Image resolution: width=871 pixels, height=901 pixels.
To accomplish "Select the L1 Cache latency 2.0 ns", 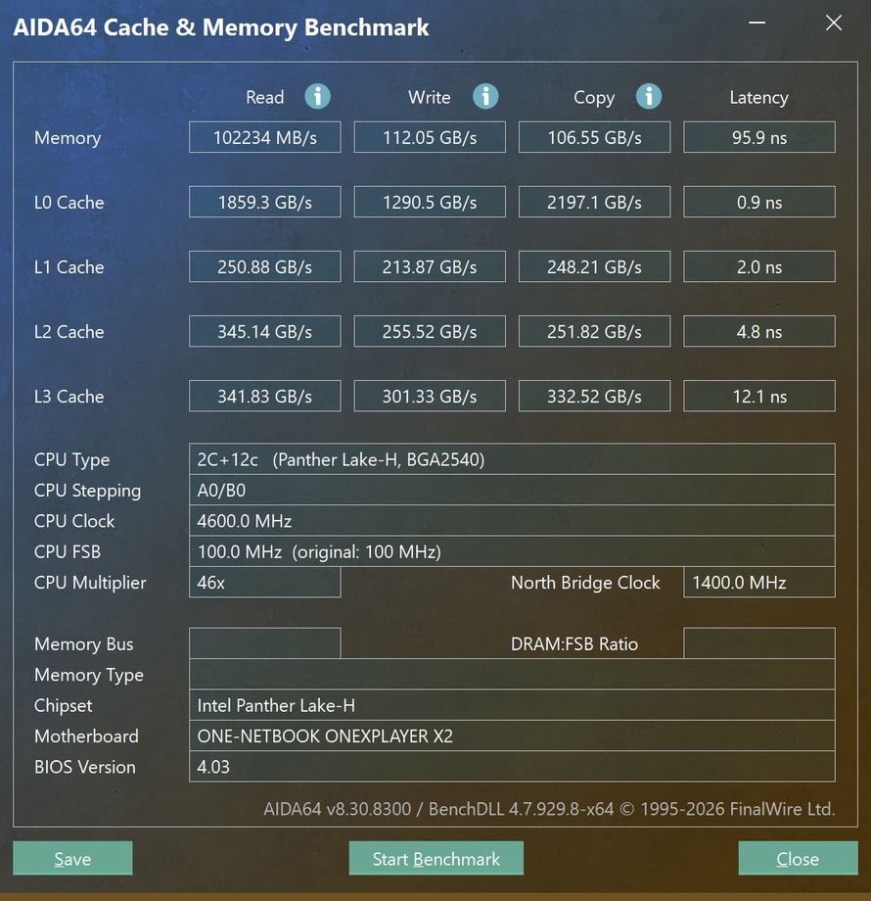I will coord(759,266).
